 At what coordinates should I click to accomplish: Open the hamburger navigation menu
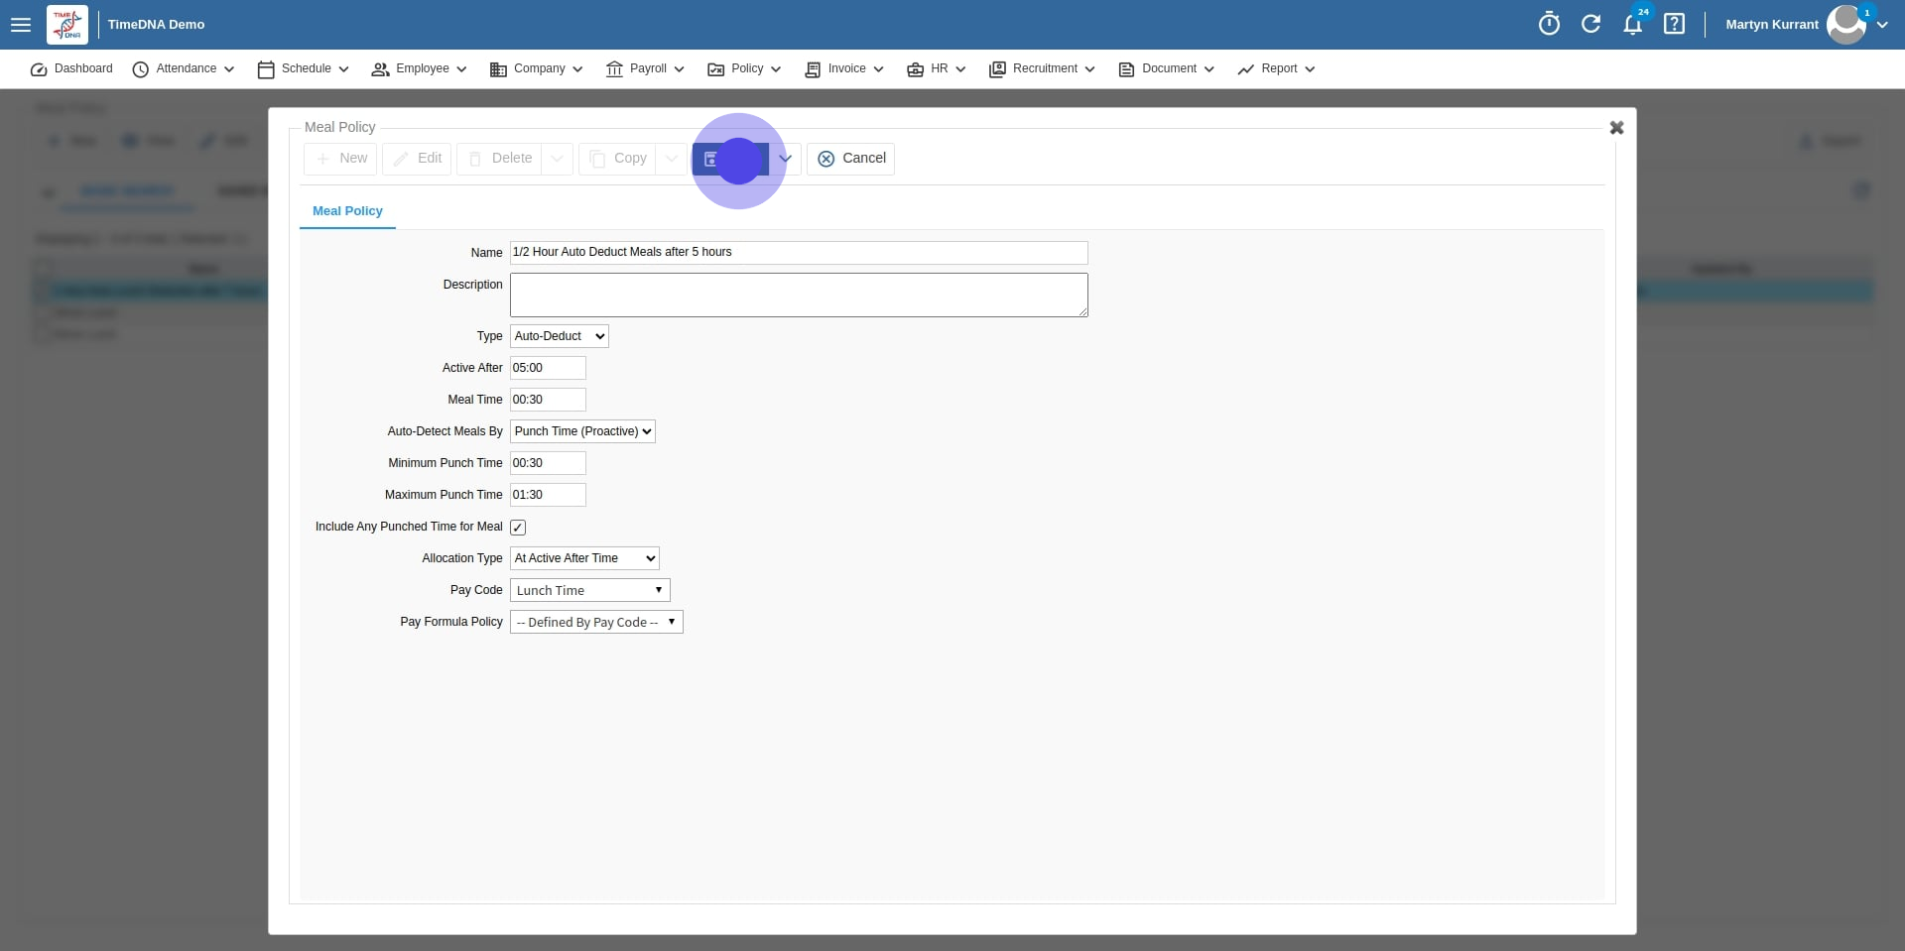click(20, 24)
